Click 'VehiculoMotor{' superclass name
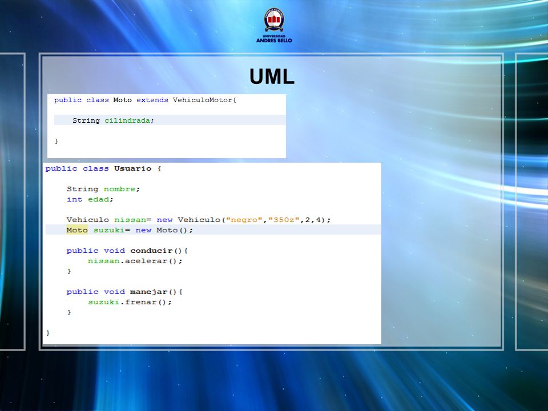Image resolution: width=548 pixels, height=411 pixels. coord(204,100)
